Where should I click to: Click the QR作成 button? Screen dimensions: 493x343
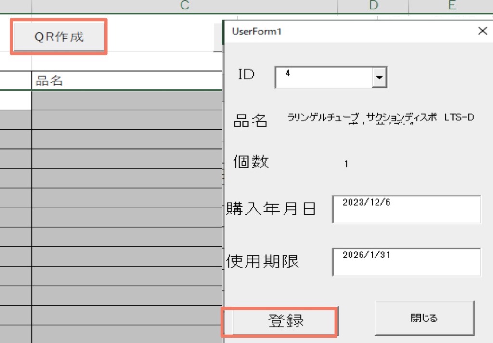59,37
